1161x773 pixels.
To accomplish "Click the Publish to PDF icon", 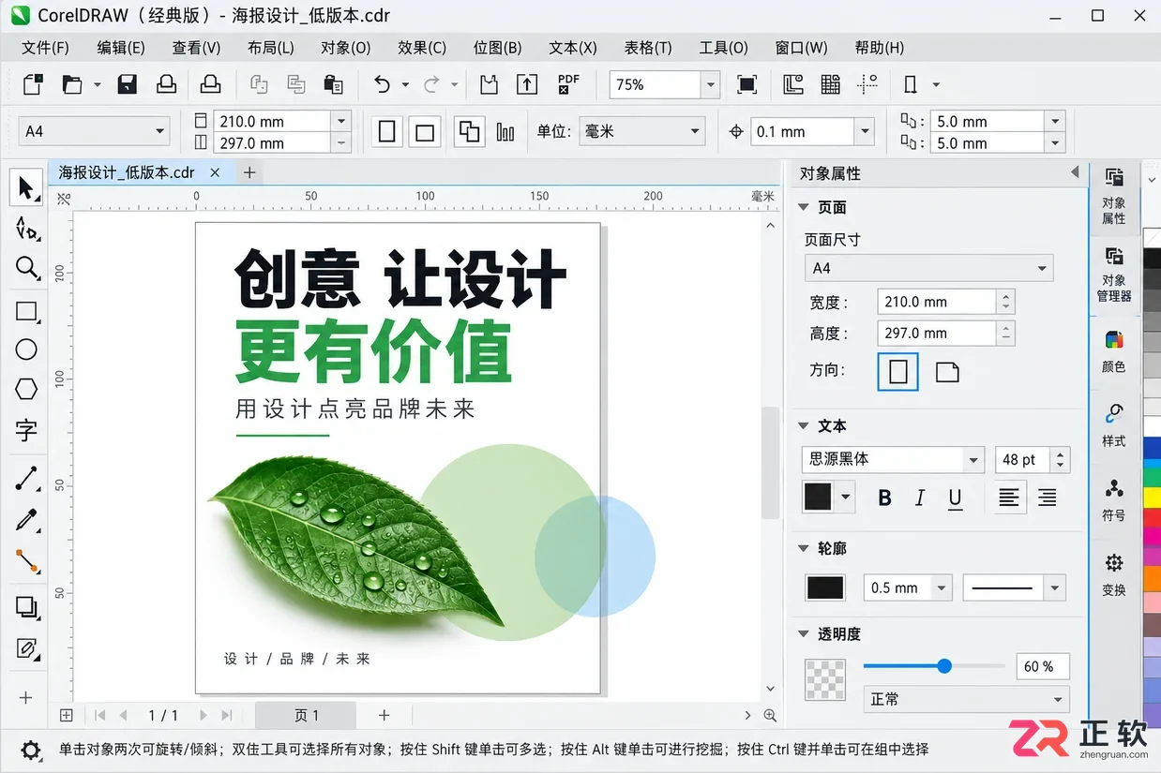I will tap(568, 84).
